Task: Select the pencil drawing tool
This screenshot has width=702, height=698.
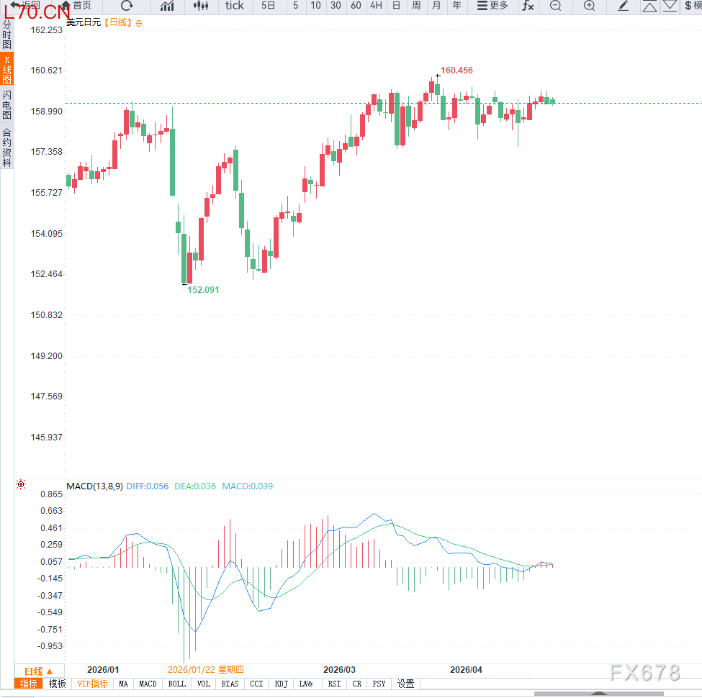Action: tap(624, 6)
